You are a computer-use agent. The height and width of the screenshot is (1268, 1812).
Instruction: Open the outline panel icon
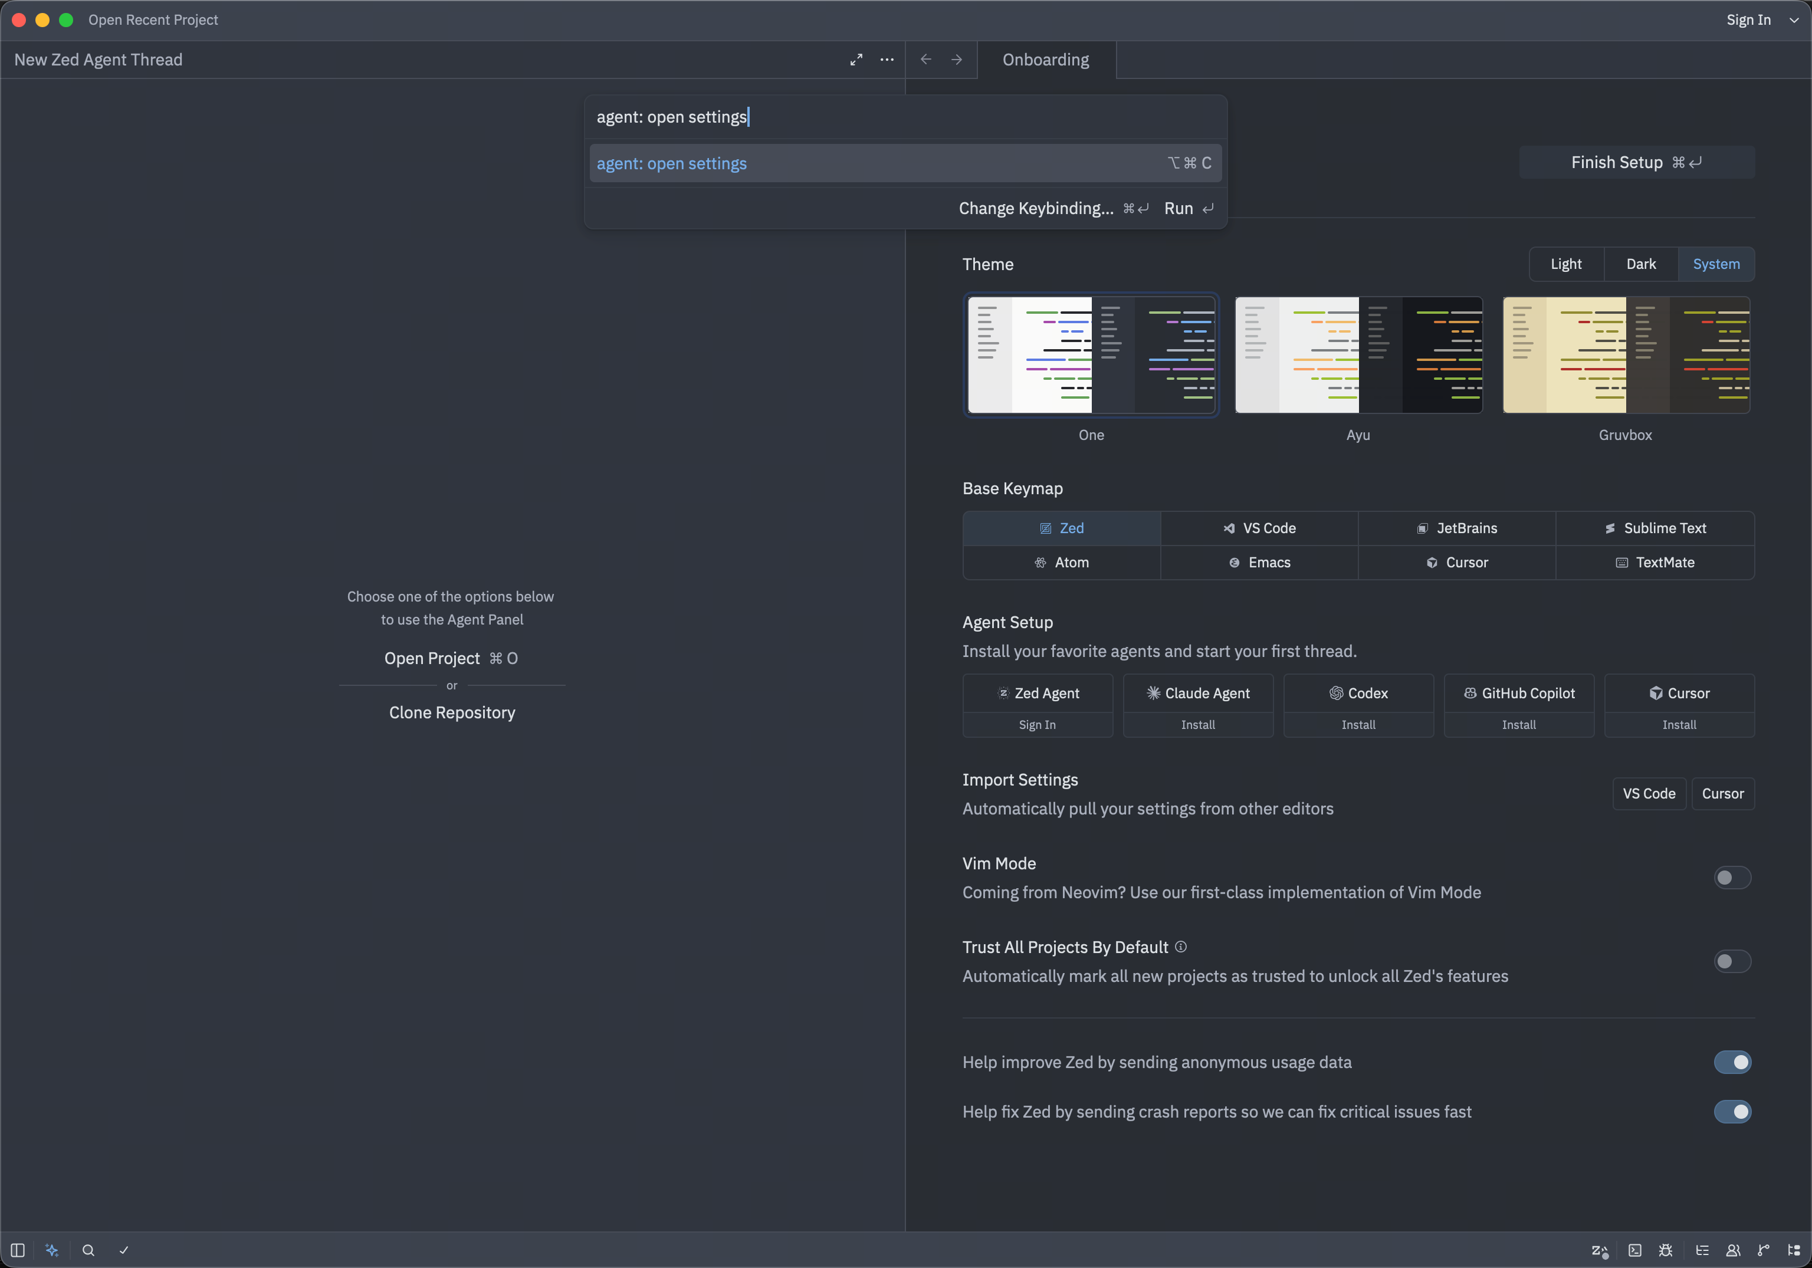[1702, 1250]
